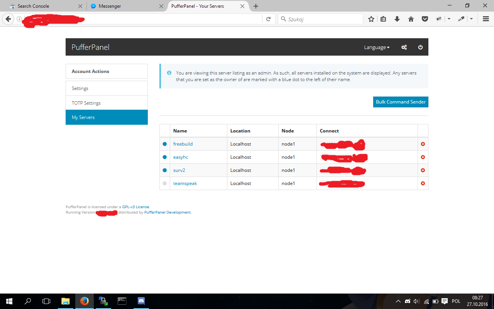Click the admin control panel gears icon
Image resolution: width=494 pixels, height=309 pixels.
pos(404,47)
